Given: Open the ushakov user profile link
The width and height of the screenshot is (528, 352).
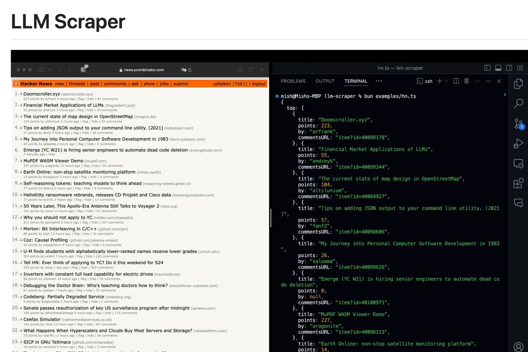Looking at the screenshot, I should [222, 84].
